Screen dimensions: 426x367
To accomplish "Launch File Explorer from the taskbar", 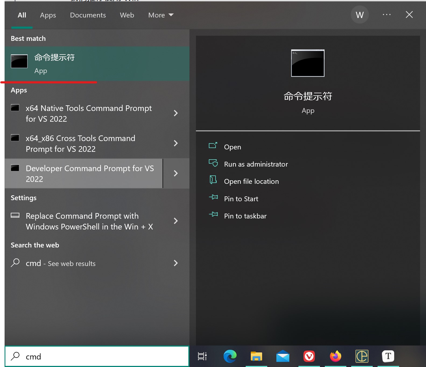I will [x=256, y=356].
